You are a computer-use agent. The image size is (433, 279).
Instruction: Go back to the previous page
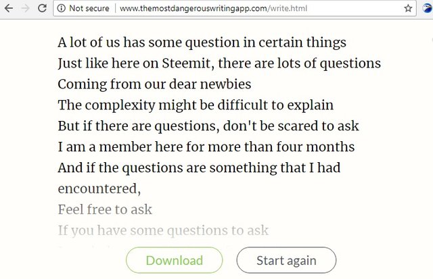[x=9, y=9]
